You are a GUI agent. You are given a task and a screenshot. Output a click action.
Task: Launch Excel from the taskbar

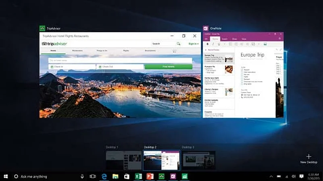point(138,177)
